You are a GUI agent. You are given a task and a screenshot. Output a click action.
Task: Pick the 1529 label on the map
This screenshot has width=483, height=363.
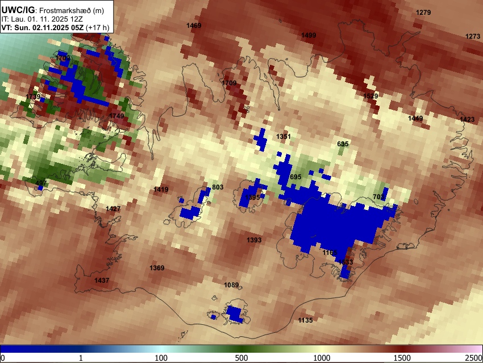(370, 96)
